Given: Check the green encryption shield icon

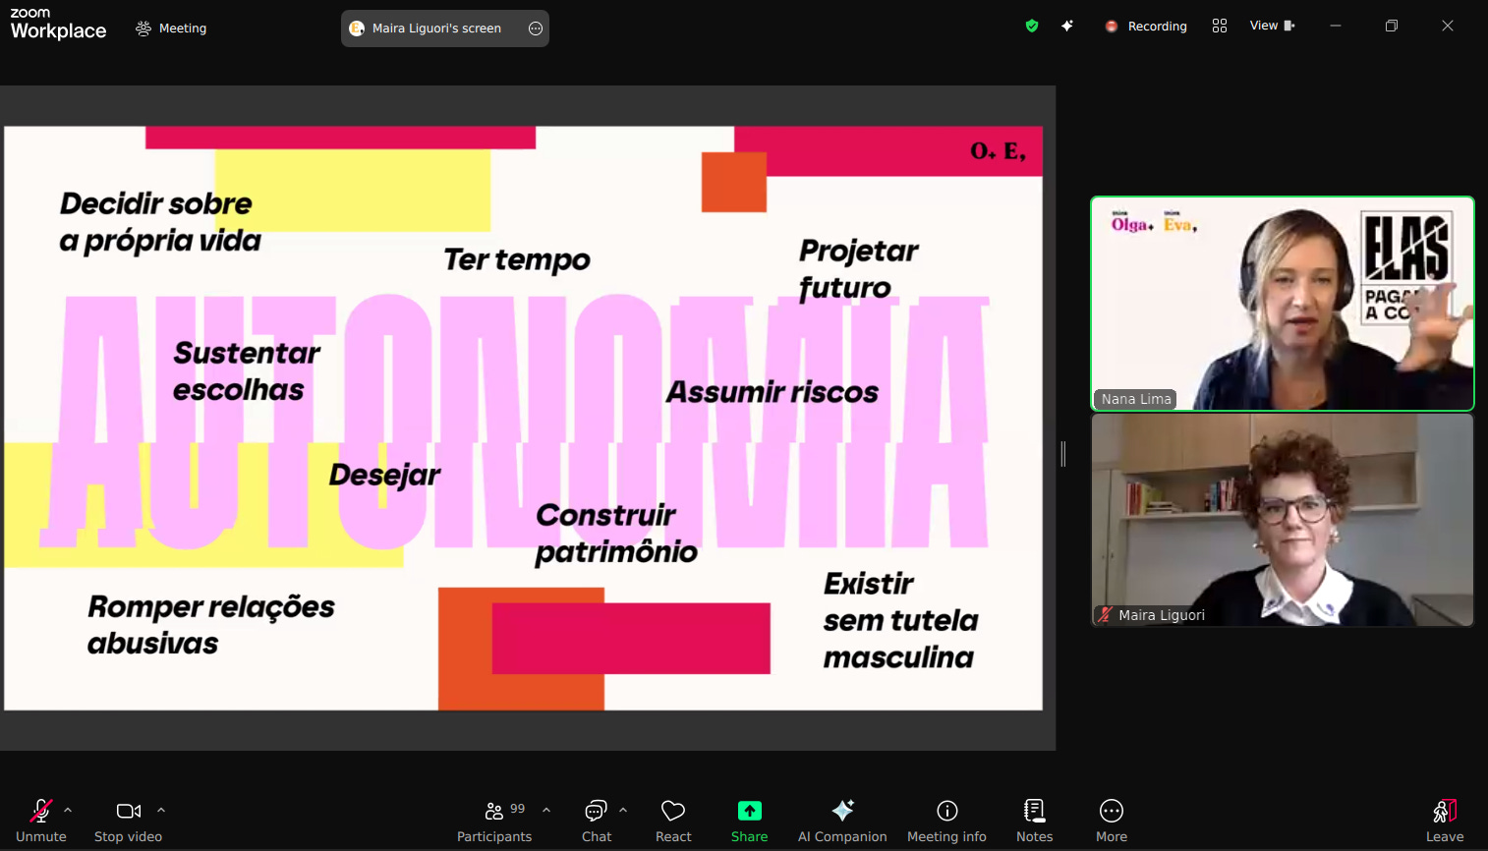Looking at the screenshot, I should pos(1032,26).
